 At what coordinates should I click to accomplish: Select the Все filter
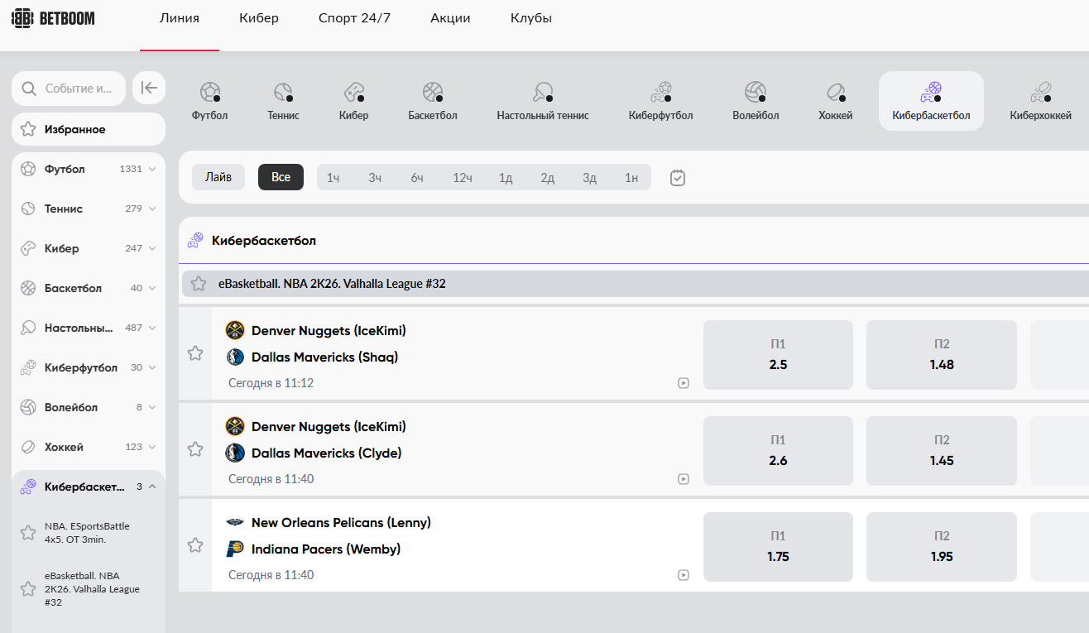[x=281, y=177]
